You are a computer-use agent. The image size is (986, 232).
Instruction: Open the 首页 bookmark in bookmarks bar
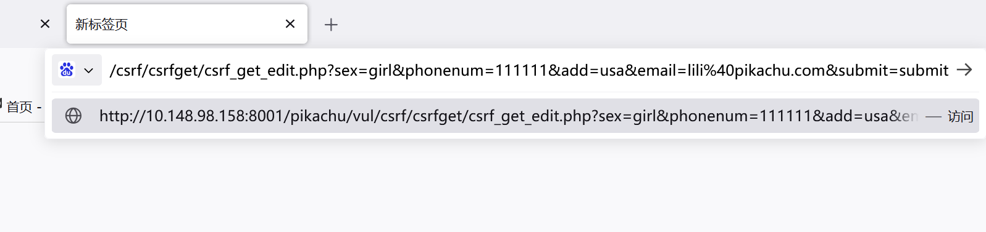[19, 107]
